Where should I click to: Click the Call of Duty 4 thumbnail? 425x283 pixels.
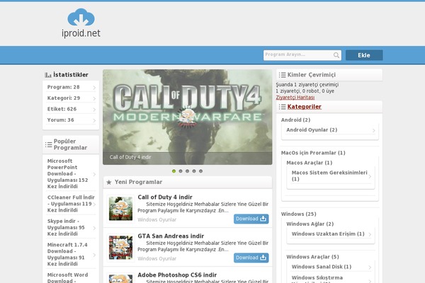click(x=120, y=208)
